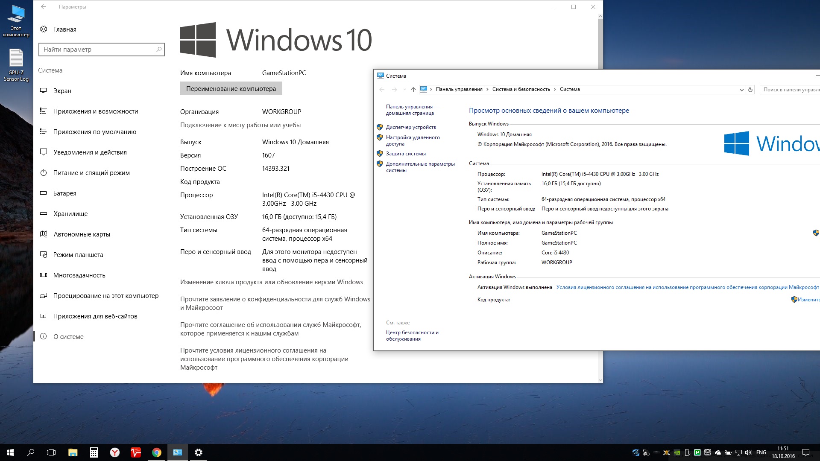Click home gear icon (Главная)

pos(44,29)
